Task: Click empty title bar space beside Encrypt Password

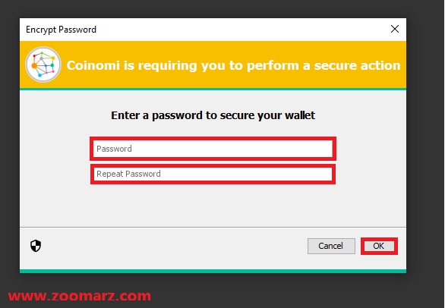Action: click(x=241, y=30)
